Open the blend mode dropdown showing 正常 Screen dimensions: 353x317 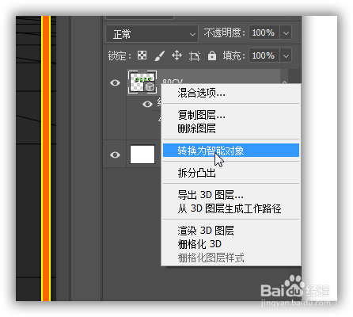pos(152,34)
